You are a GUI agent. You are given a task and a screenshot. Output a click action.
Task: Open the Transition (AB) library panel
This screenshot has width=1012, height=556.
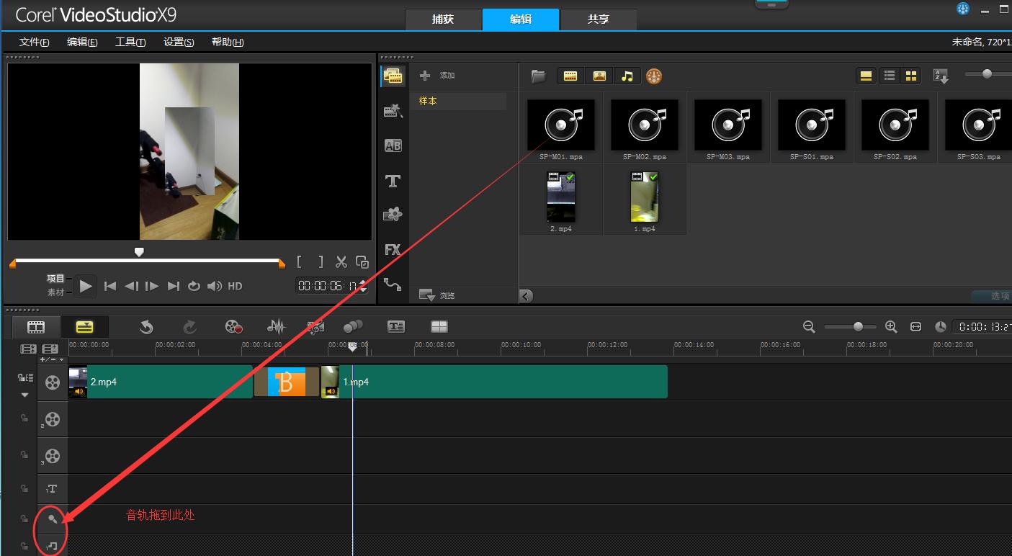click(393, 145)
